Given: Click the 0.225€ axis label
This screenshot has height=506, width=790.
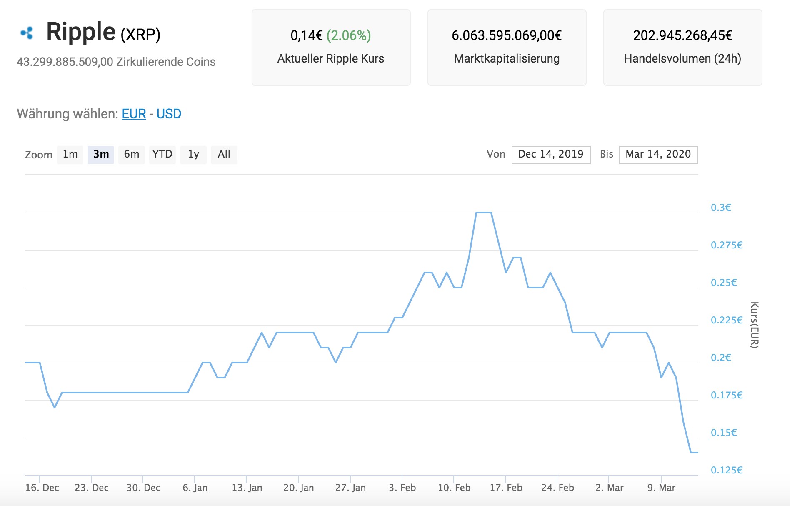Looking at the screenshot, I should point(727,320).
